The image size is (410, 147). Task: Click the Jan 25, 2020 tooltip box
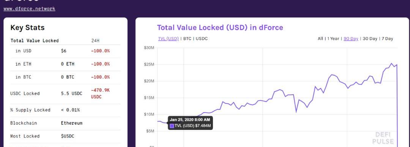coord(190,123)
